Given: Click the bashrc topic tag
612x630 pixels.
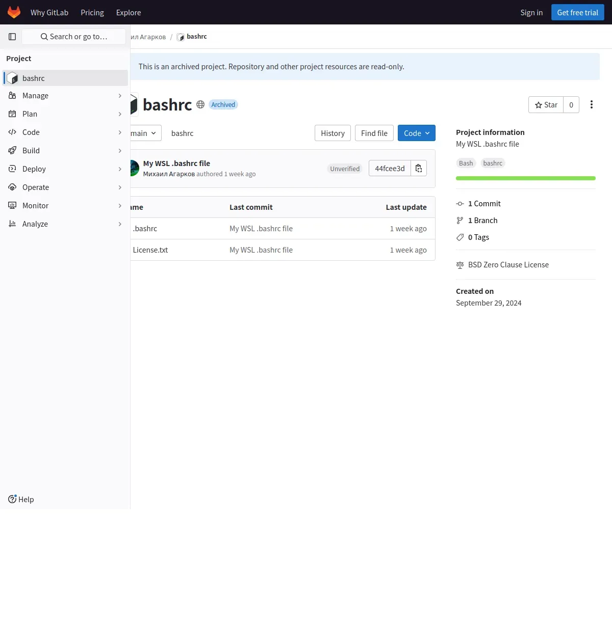Looking at the screenshot, I should coord(493,163).
